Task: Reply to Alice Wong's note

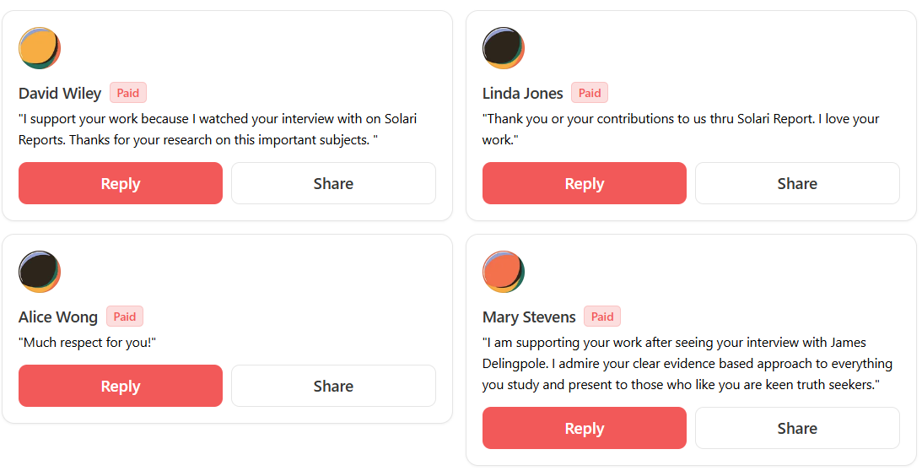Action: click(121, 386)
